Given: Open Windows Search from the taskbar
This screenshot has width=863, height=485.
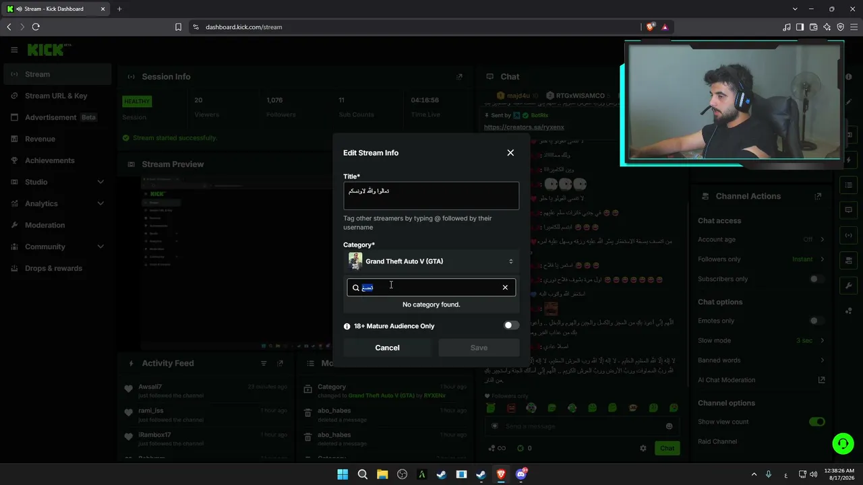Looking at the screenshot, I should (362, 474).
